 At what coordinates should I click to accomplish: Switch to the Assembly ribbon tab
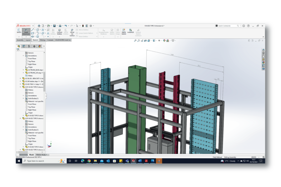coord(20,40)
